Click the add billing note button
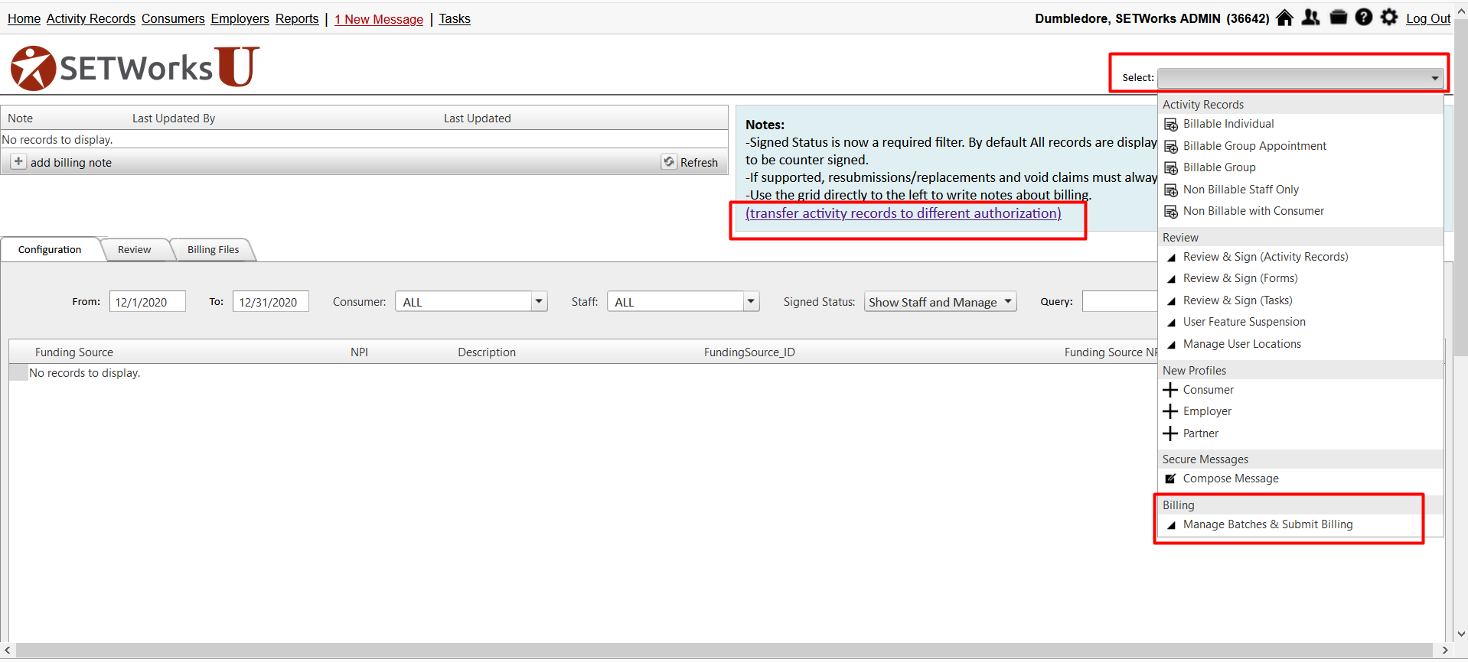 pos(61,162)
